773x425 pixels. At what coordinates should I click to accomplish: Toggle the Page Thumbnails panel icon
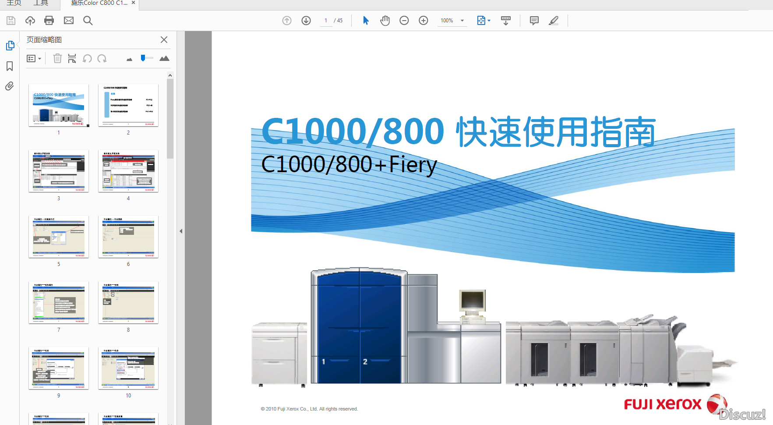pos(10,46)
